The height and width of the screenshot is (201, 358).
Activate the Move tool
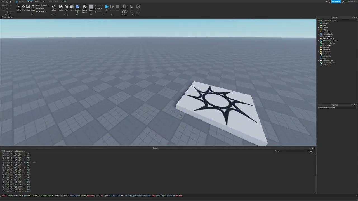click(x=23, y=8)
